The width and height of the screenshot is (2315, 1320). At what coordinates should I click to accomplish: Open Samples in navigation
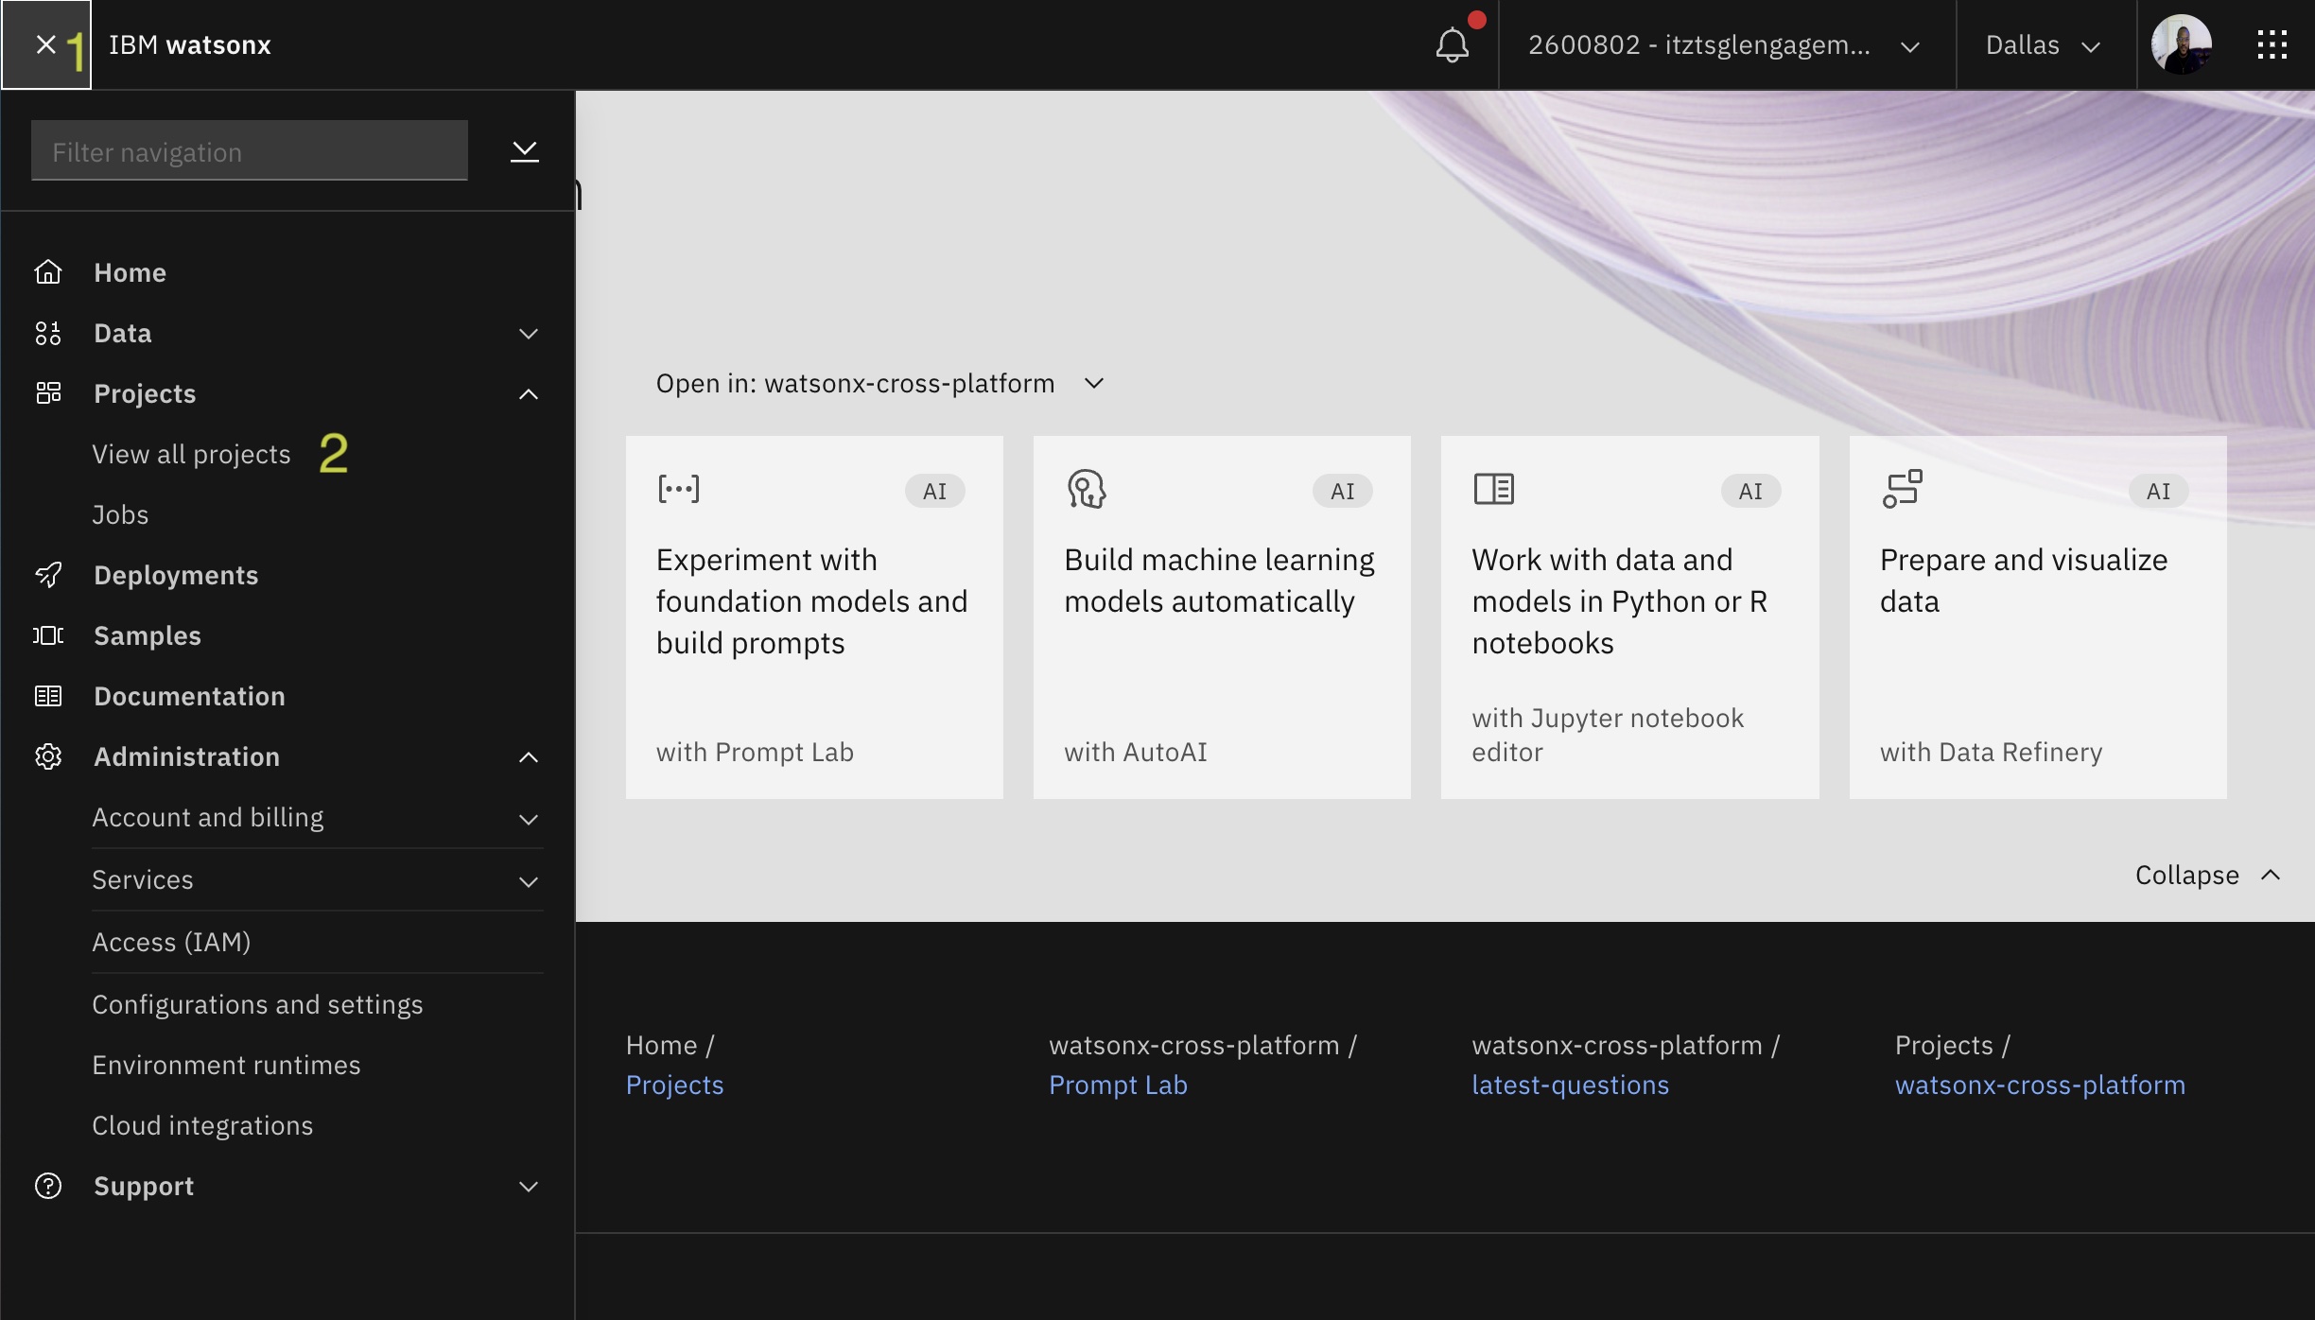point(148,635)
